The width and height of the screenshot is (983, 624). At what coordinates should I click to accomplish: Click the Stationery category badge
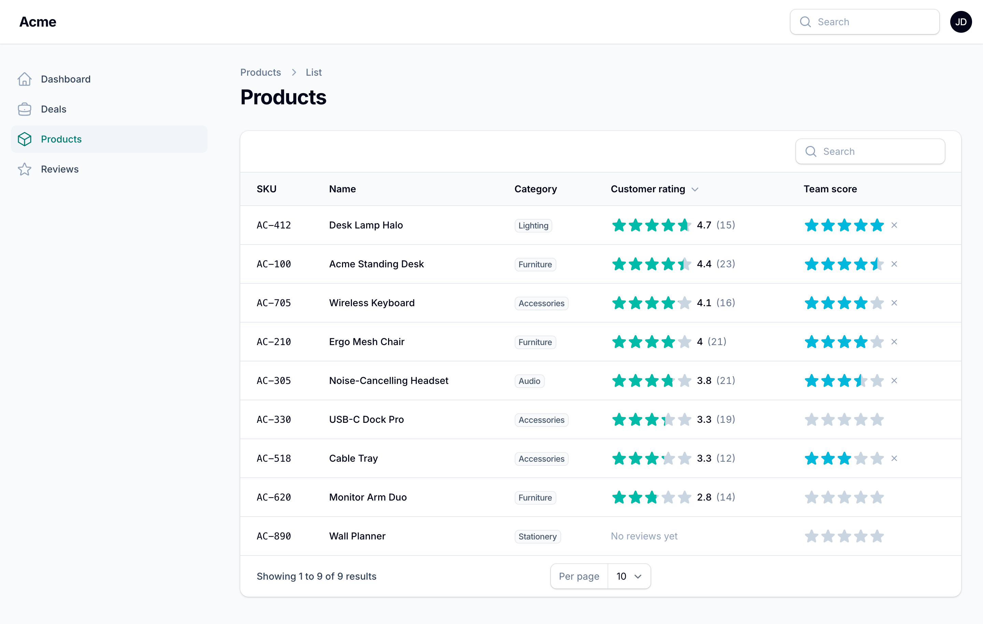click(537, 536)
